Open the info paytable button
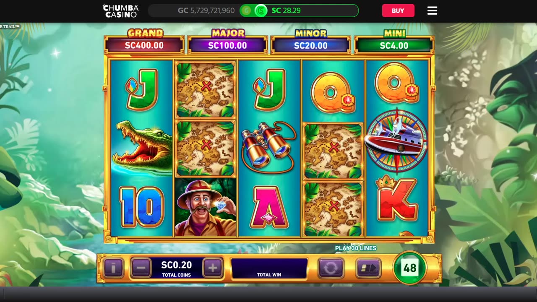 point(113,267)
